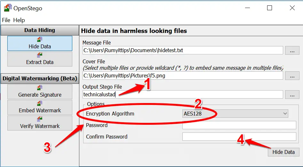Image resolution: width=303 pixels, height=167 pixels.
Task: Open the Verify Watermark panel
Action: tap(40, 123)
